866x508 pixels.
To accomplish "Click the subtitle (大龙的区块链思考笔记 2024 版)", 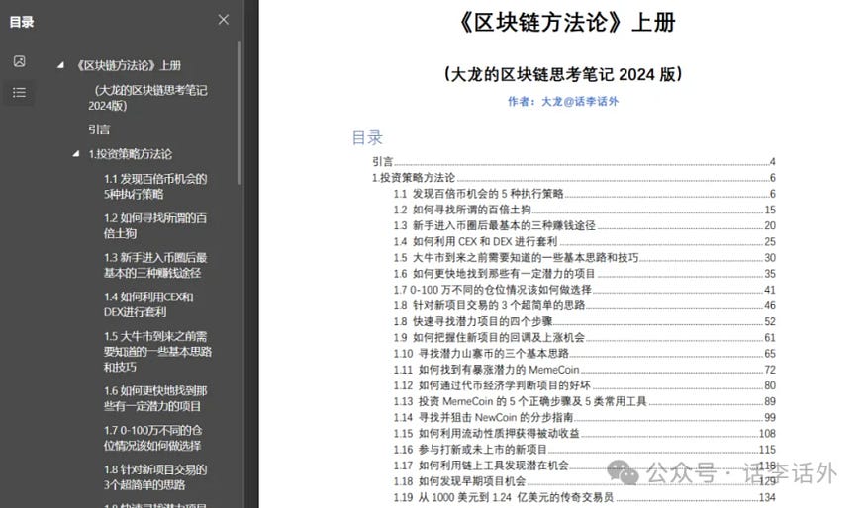I will (563, 74).
